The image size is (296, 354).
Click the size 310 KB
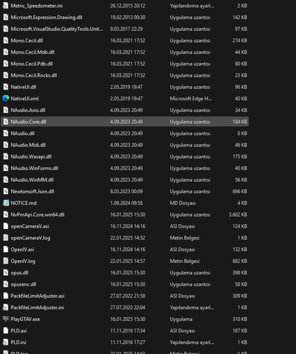pyautogui.click(x=240, y=319)
